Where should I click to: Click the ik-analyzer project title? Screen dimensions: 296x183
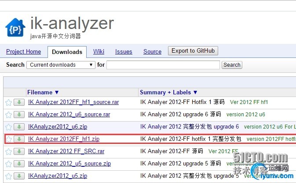(x=72, y=23)
